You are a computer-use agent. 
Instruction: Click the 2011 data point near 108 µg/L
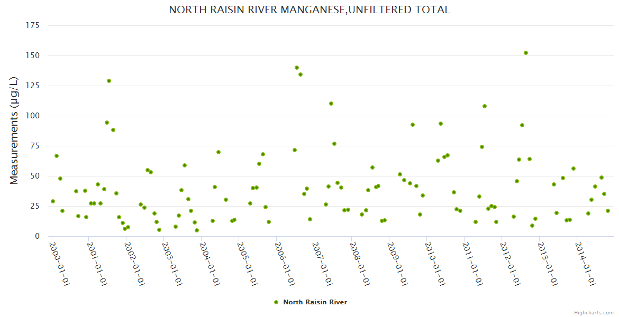tap(485, 106)
